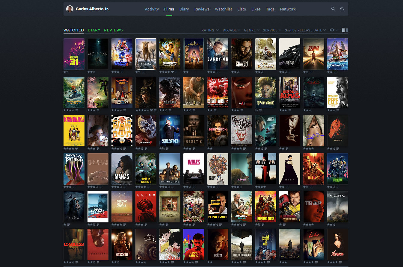
Task: Open review icon under Heretic poster
Action: pos(194,148)
